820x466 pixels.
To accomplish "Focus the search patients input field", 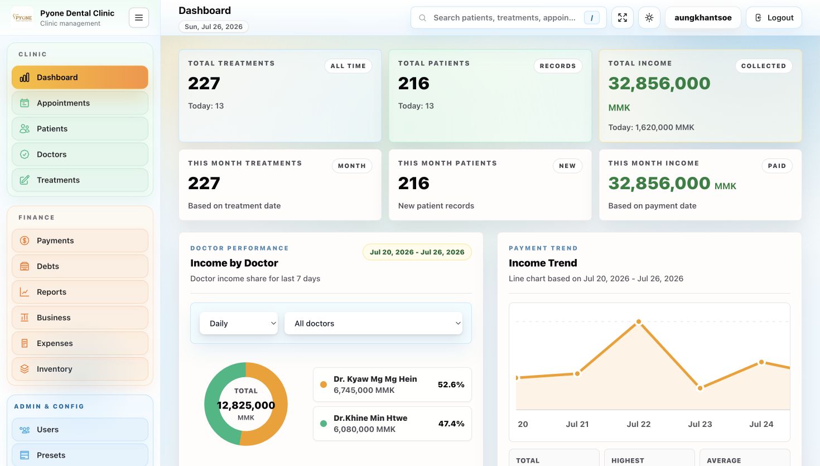I will point(504,18).
